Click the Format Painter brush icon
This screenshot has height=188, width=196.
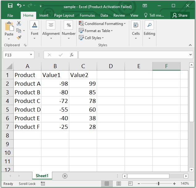click(x=19, y=37)
